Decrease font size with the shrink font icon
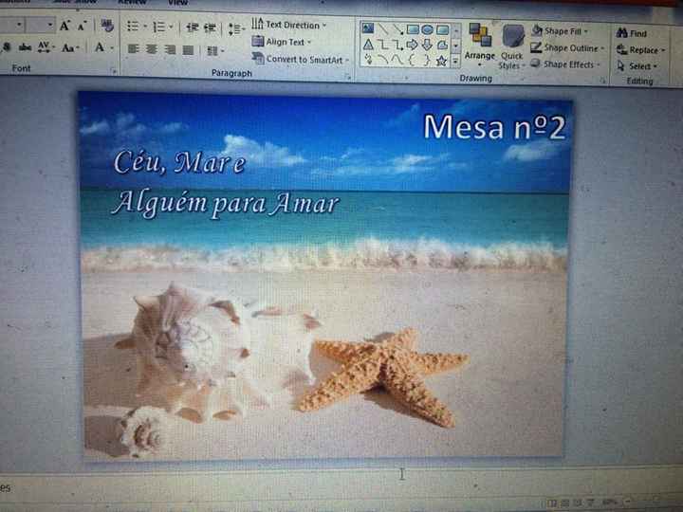The height and width of the screenshot is (512, 683). (82, 27)
